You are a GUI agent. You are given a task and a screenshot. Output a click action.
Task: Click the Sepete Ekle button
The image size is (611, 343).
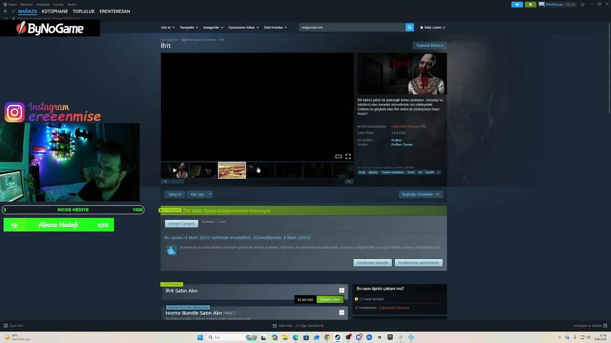pos(330,299)
